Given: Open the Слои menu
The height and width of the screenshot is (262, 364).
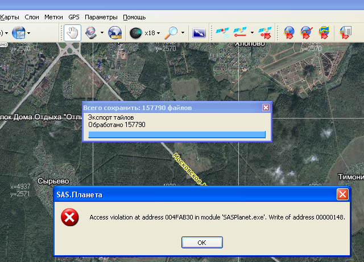Looking at the screenshot, I should tap(31, 17).
